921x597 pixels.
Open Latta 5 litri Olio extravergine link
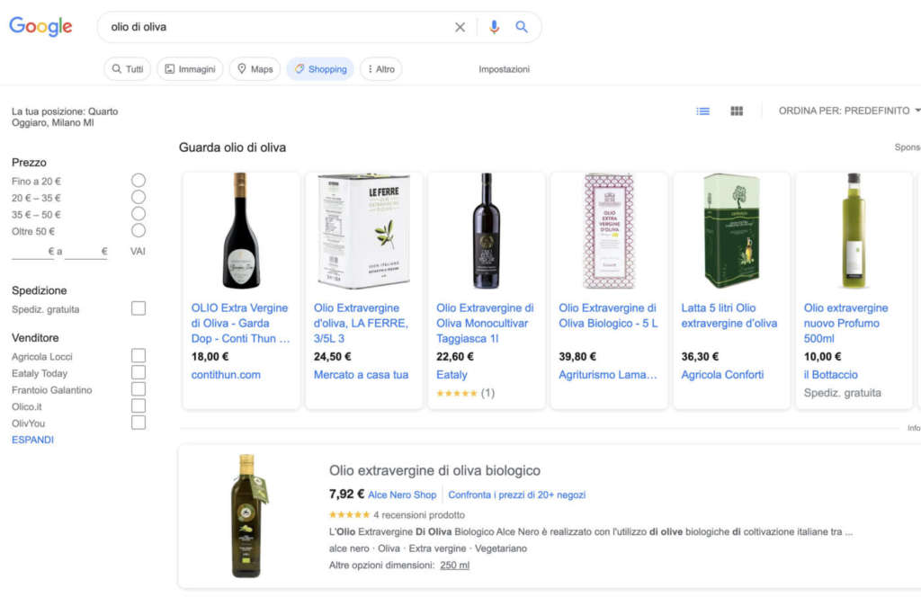729,316
